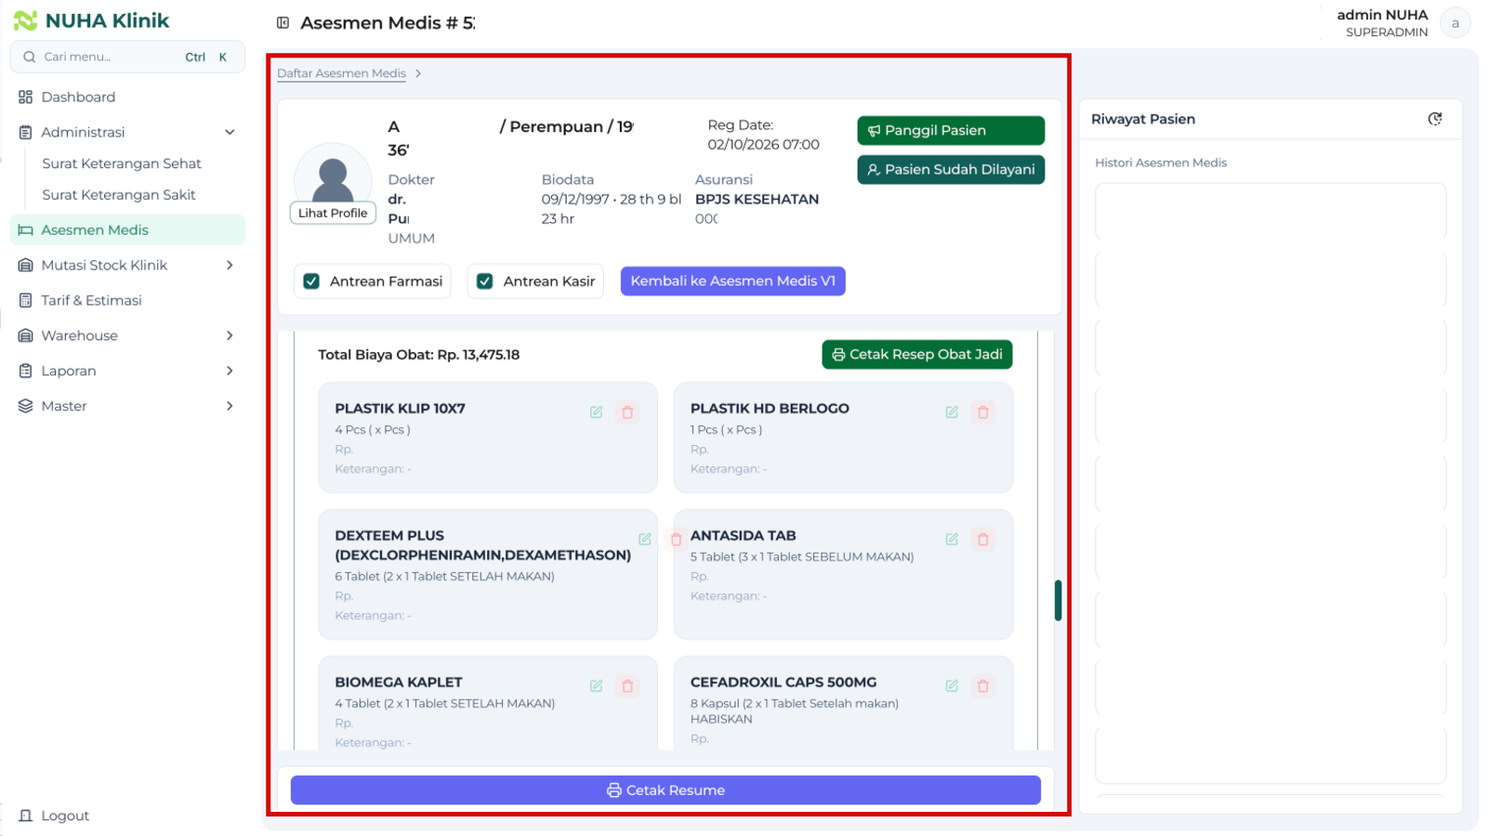This screenshot has height=836, width=1487.
Task: Delete the BIOMEGA KAPLET entry
Action: (627, 686)
